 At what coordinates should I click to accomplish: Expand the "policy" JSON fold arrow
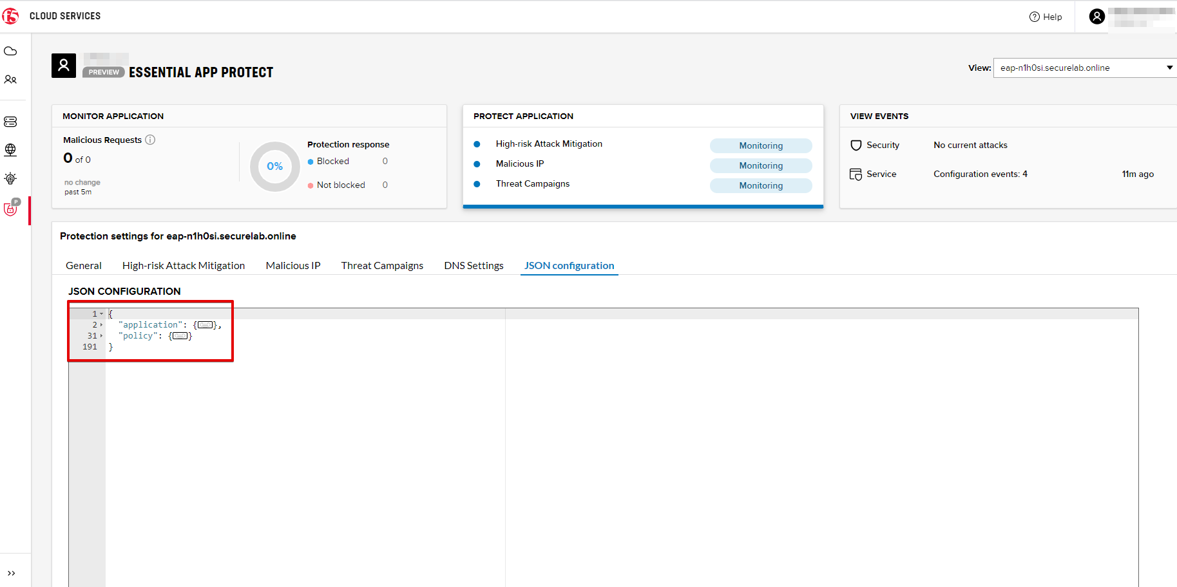point(101,336)
